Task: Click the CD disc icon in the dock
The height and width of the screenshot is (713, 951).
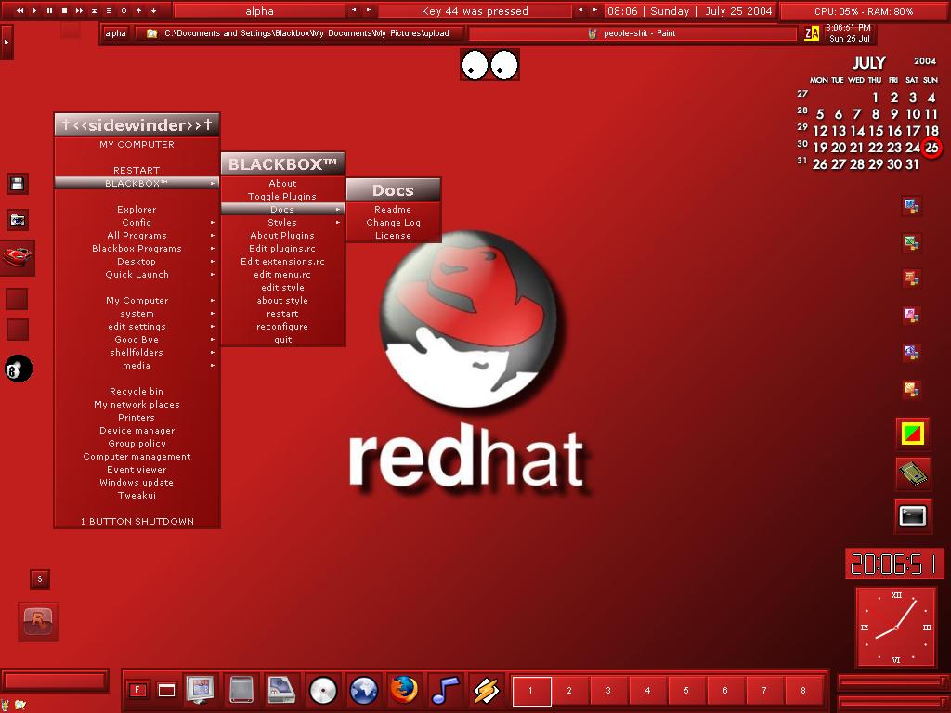Action: [x=322, y=690]
